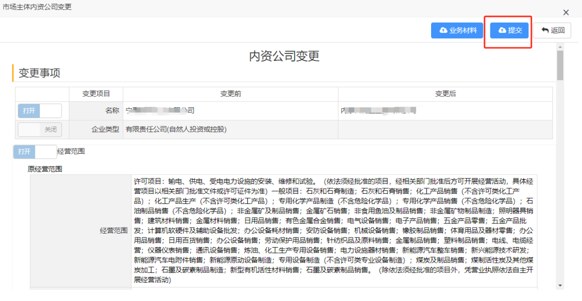Viewport: 582px width, 301px height.
Task: Toggle the 名称 change switch
Action: [40, 111]
